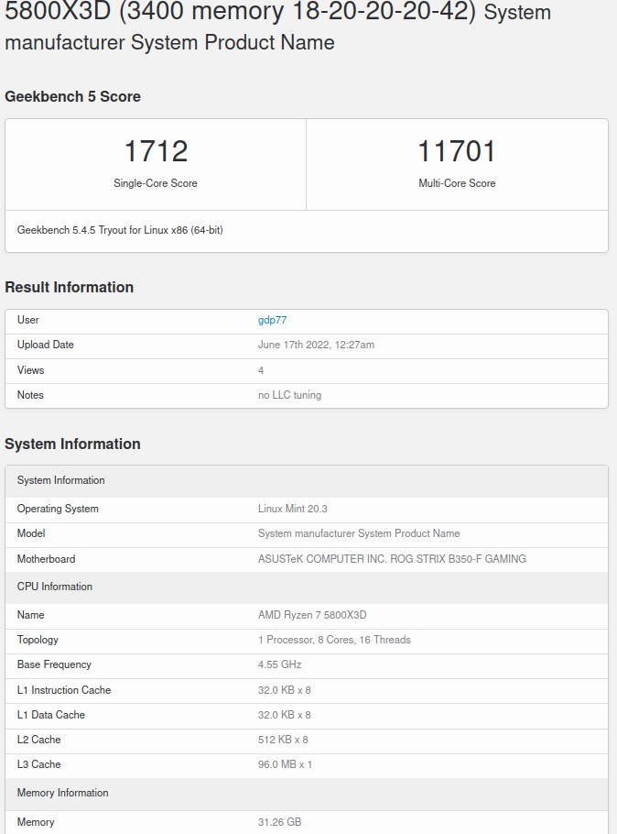Screen dimensions: 617x834
Task: Click the 4.55 GHz base frequency value
Action: pos(279,664)
